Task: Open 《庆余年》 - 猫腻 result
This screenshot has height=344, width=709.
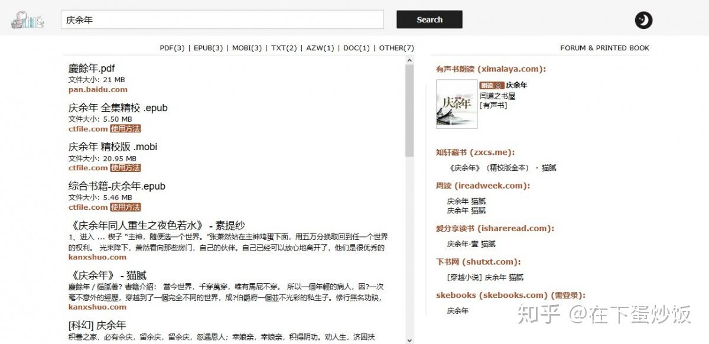Action: 108,275
